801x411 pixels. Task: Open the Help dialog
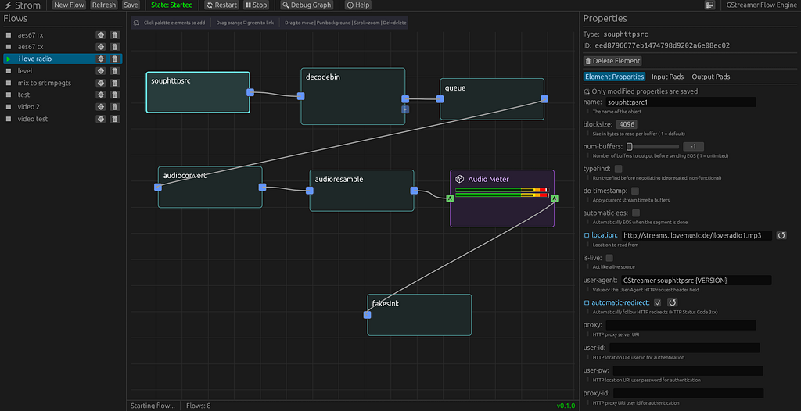tap(357, 5)
